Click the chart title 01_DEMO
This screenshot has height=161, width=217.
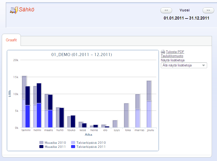coord(81,55)
